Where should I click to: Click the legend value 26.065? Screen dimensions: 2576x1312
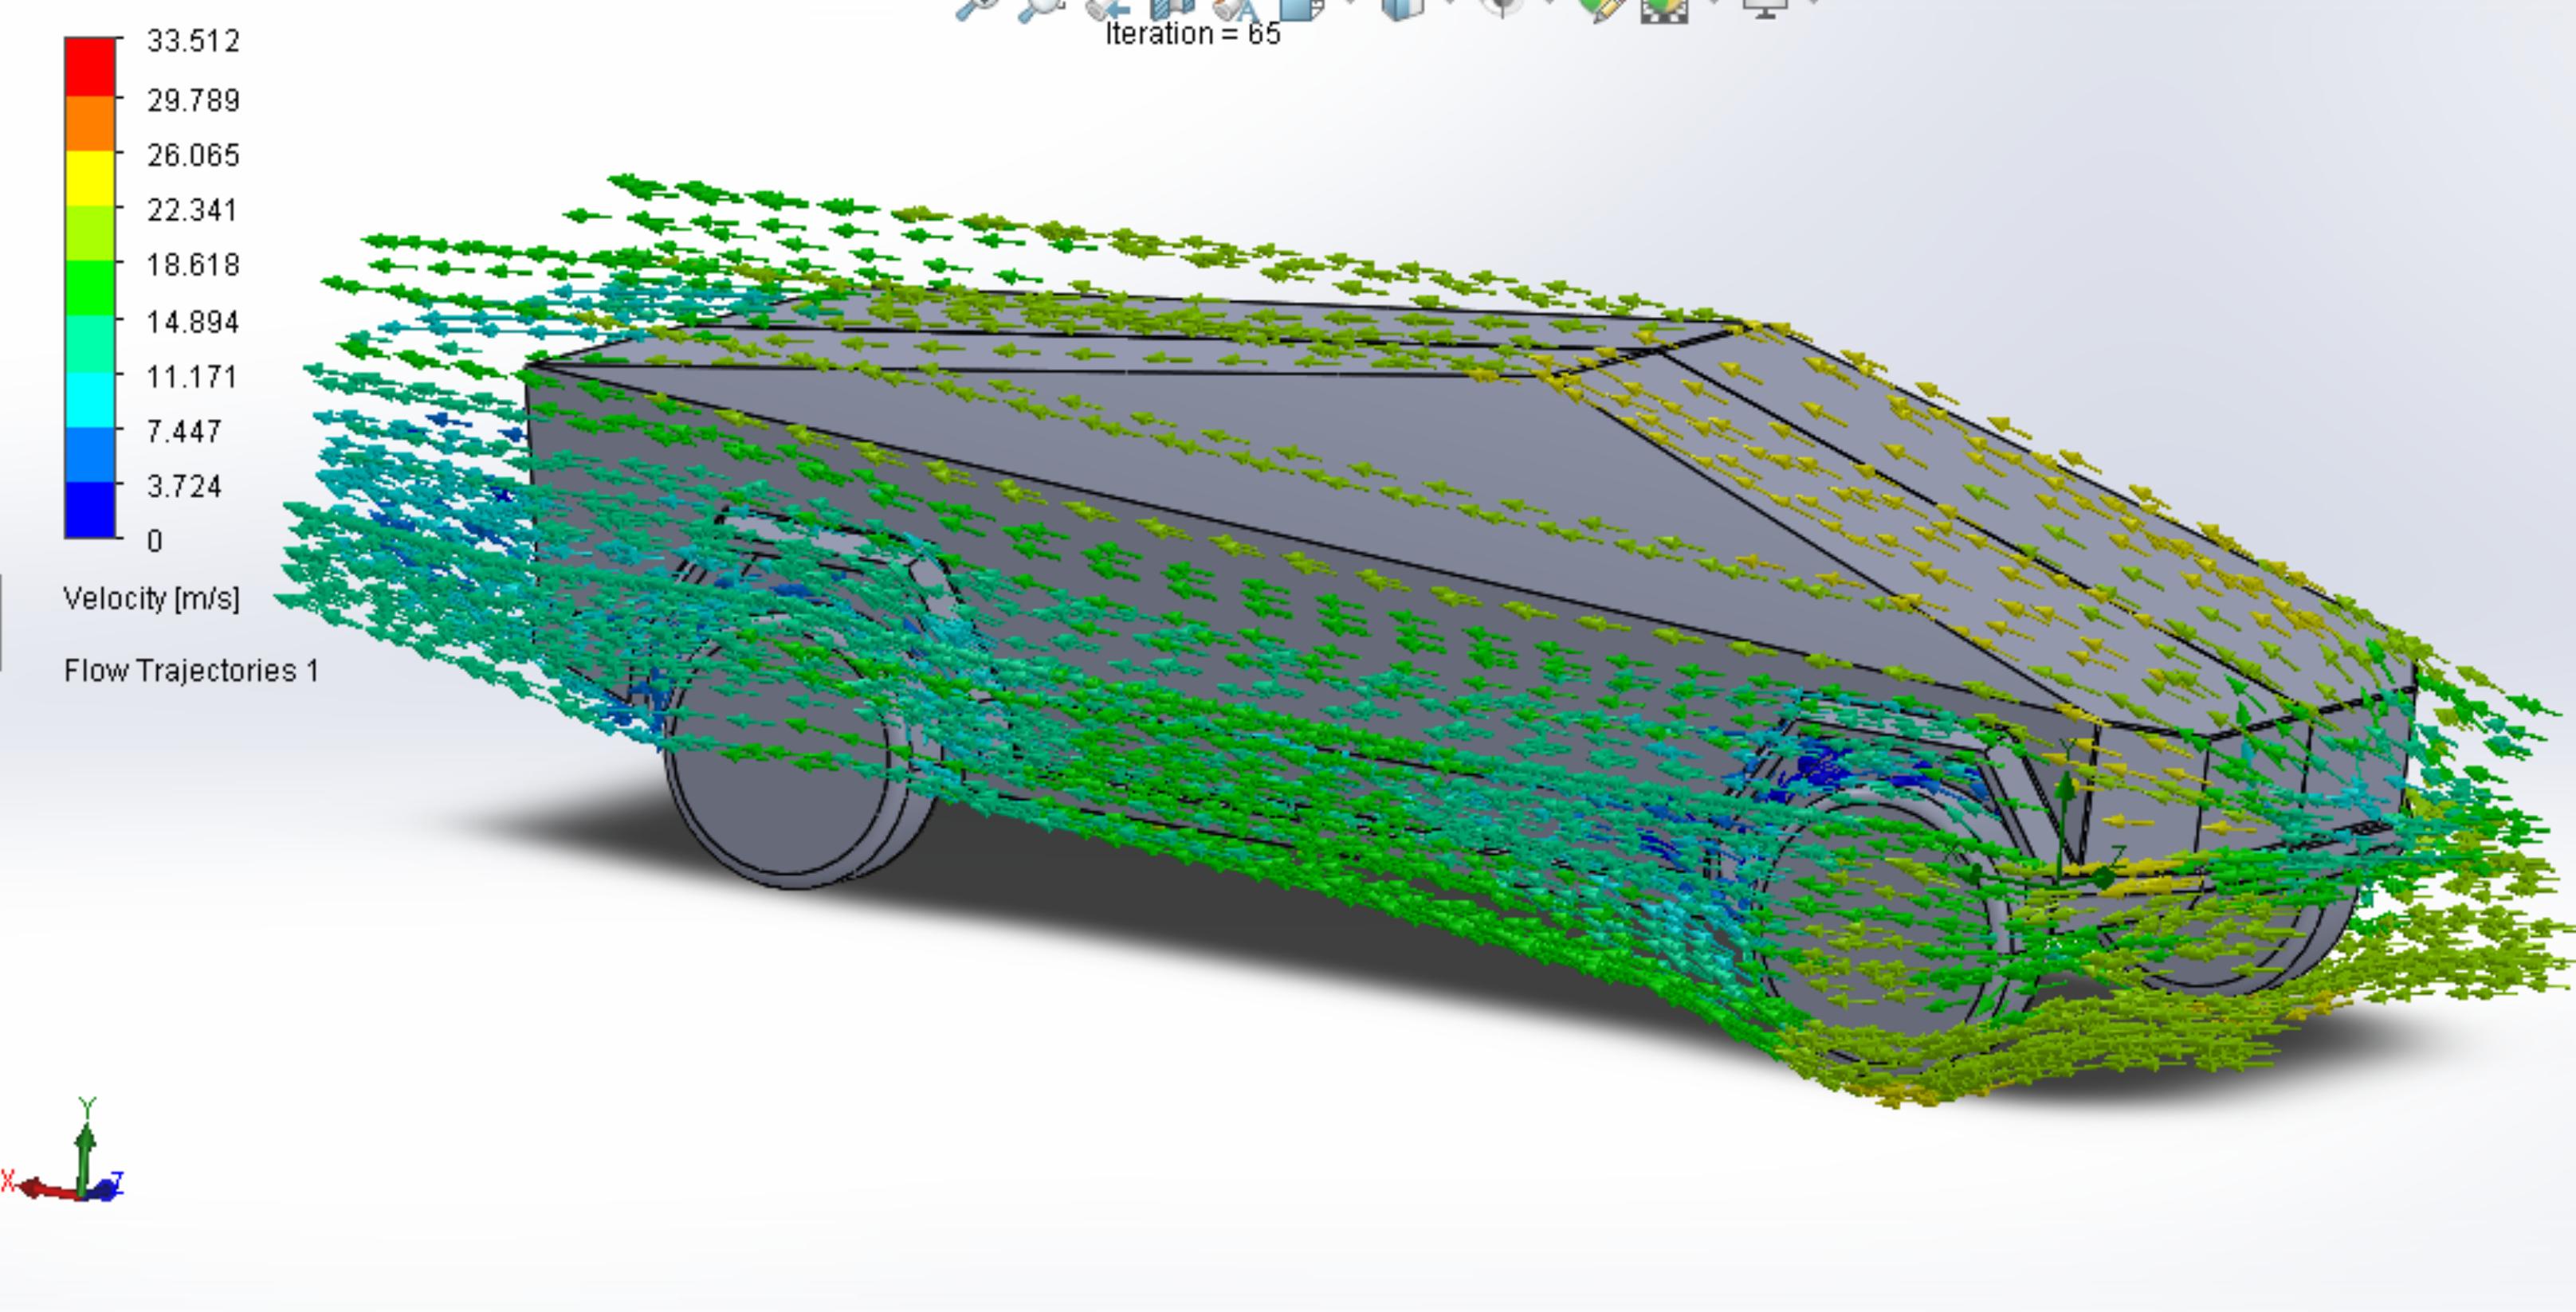tap(193, 155)
